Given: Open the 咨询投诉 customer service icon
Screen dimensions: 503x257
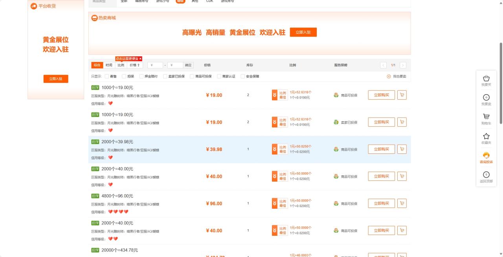Looking at the screenshot, I should (x=486, y=158).
